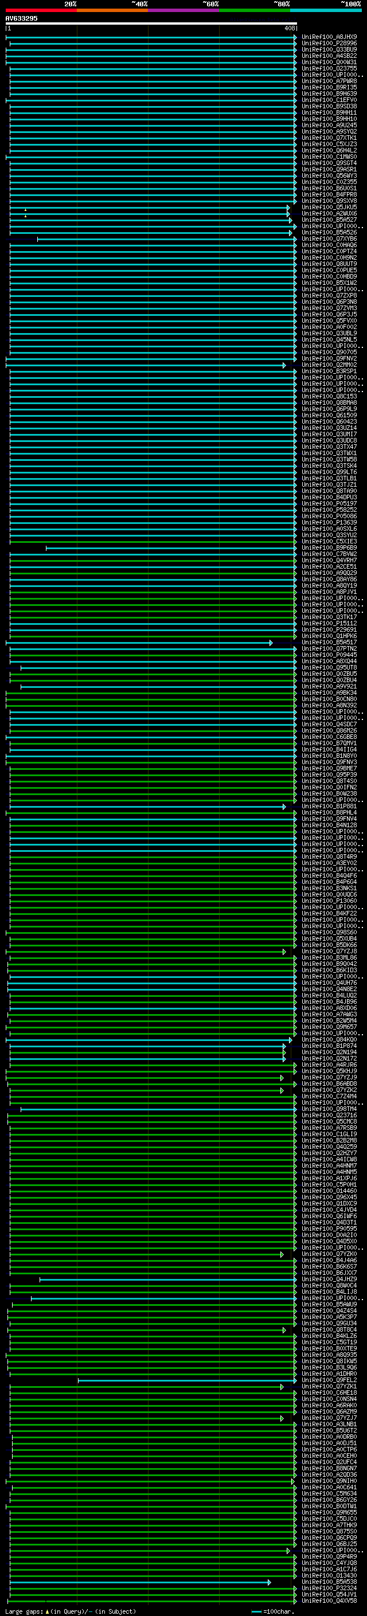Open UniRef100_Q4VRH7 label
The width and height of the screenshot is (367, 1616).
click(329, 561)
